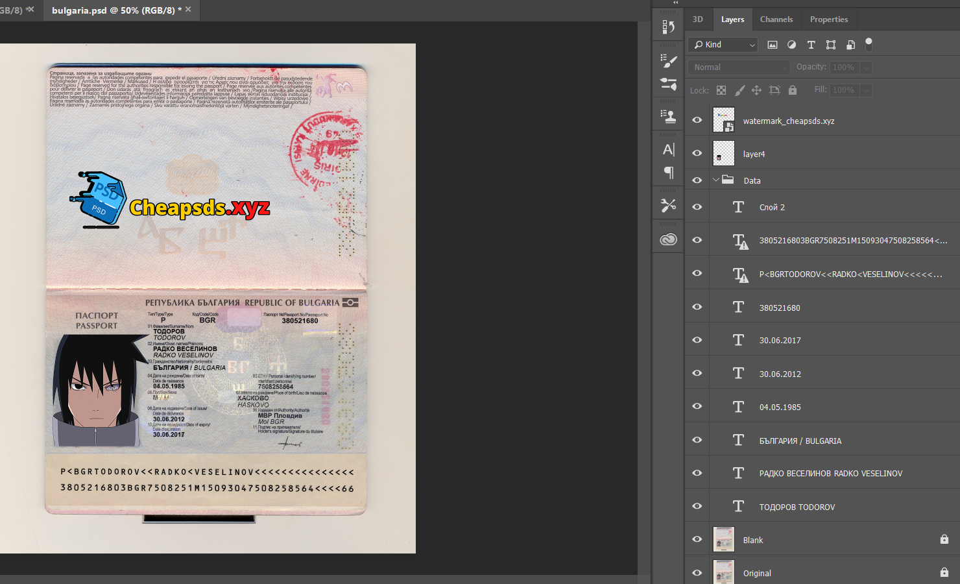Click the lock position icon

pos(756,90)
